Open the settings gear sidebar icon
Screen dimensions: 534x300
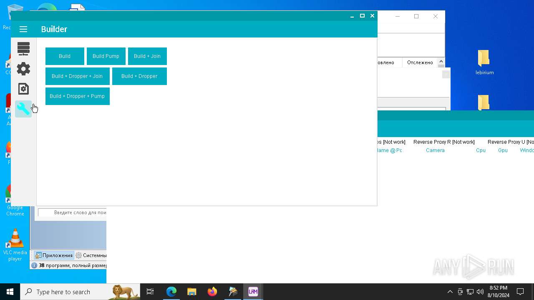(x=23, y=69)
